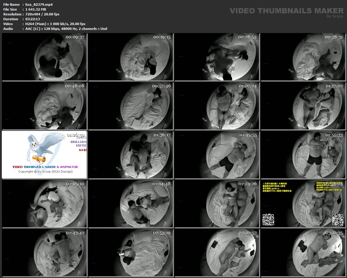Select the Copyright by Scorp (SUU Design) text

[x=45, y=172]
